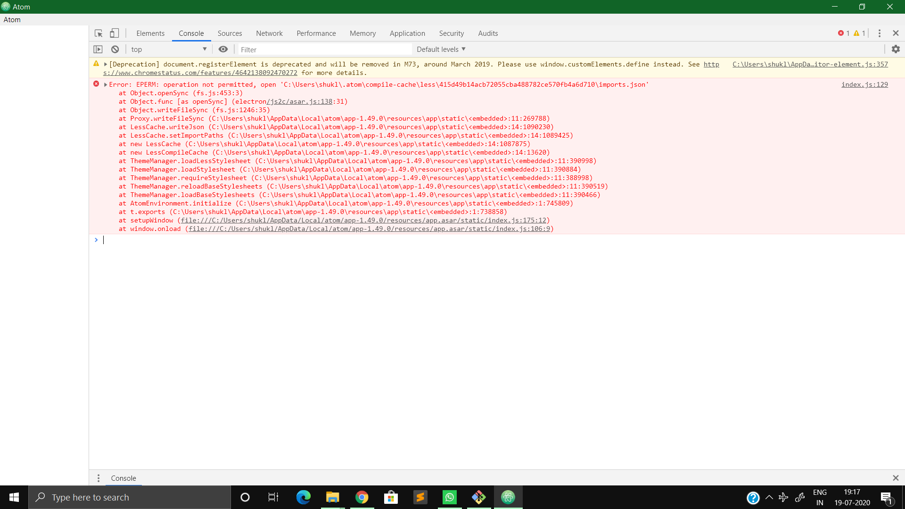Screen dimensions: 905x509
Task: Open the chromestatus.com deprecation link
Action: pos(201,73)
